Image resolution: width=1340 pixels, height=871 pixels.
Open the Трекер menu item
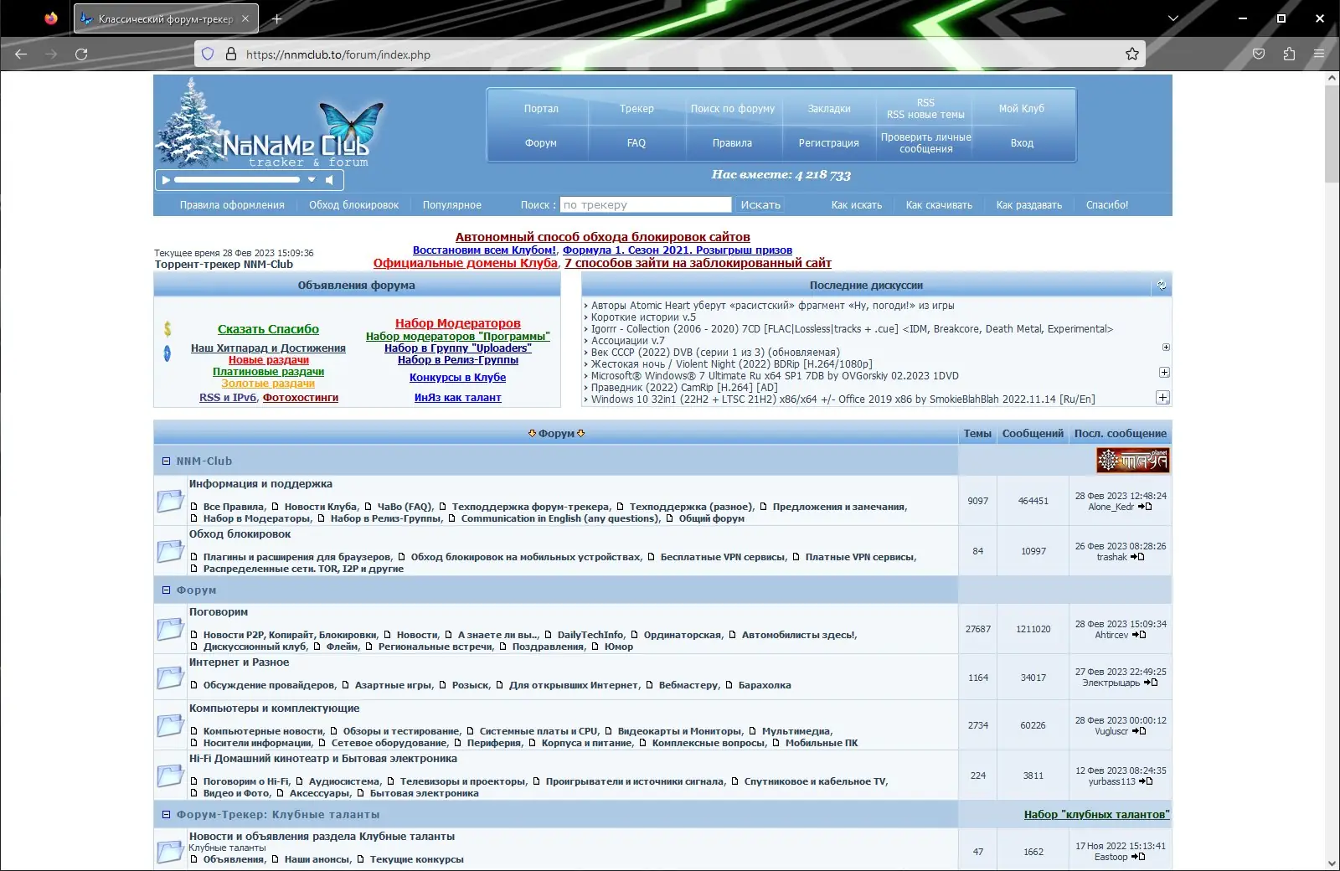tap(636, 109)
